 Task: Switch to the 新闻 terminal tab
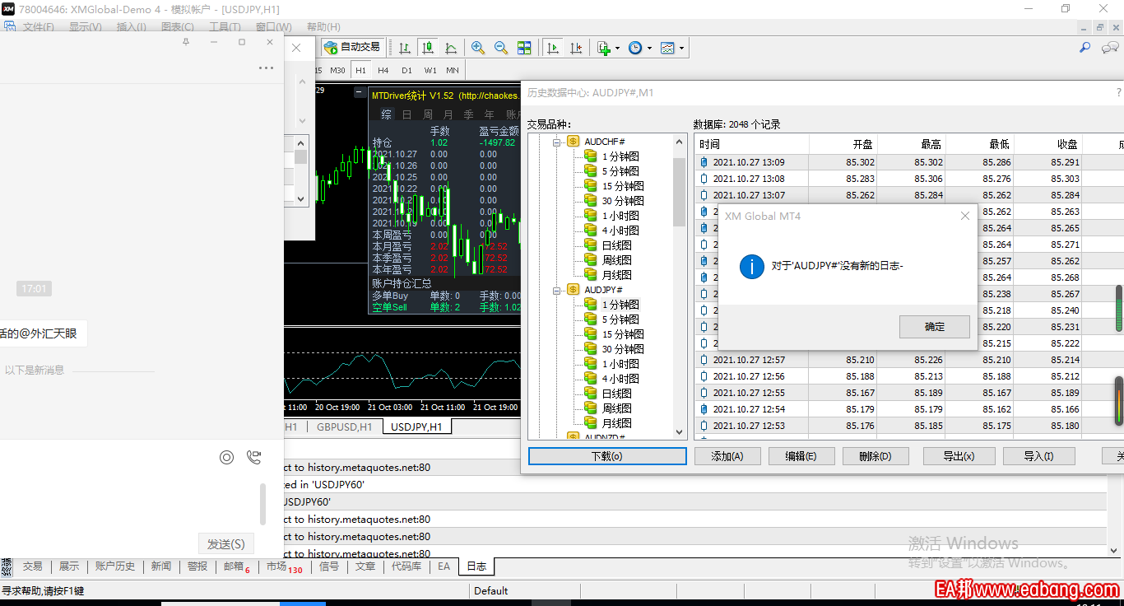pyautogui.click(x=161, y=566)
